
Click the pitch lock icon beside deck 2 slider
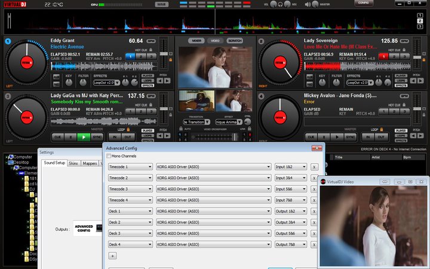tap(424, 60)
